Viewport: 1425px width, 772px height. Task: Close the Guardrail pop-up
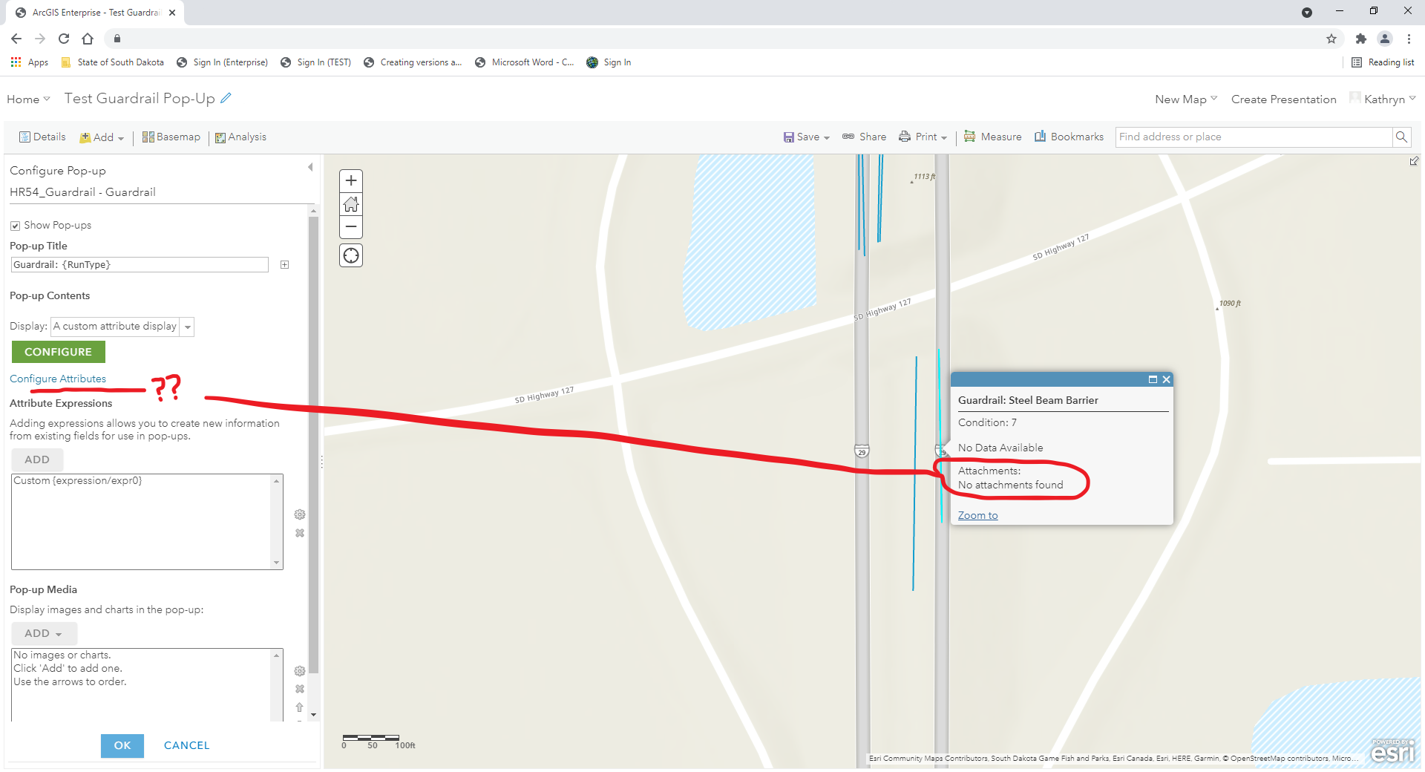tap(1167, 379)
